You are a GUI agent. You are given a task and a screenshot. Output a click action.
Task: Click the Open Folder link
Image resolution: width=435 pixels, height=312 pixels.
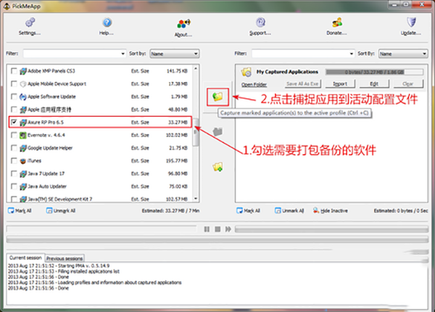(x=254, y=84)
